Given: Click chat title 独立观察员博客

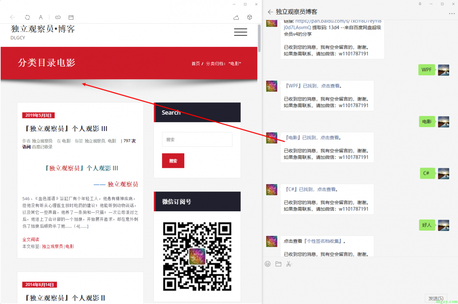Looking at the screenshot, I should (x=297, y=12).
